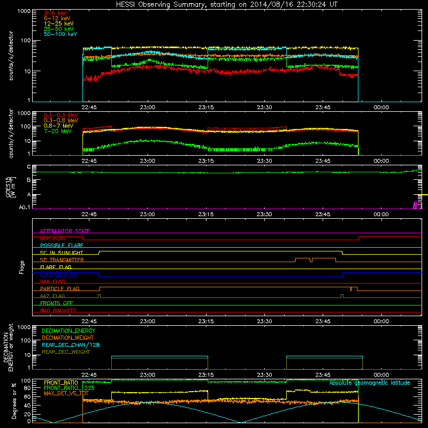Select the 25-50 keV legend label
Screen dimensions: 428x428
click(58, 29)
